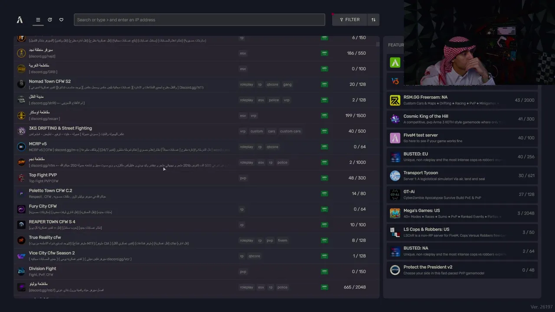Click the discord.gg/oscarr server icon
This screenshot has height=312, width=555.
pyautogui.click(x=21, y=115)
